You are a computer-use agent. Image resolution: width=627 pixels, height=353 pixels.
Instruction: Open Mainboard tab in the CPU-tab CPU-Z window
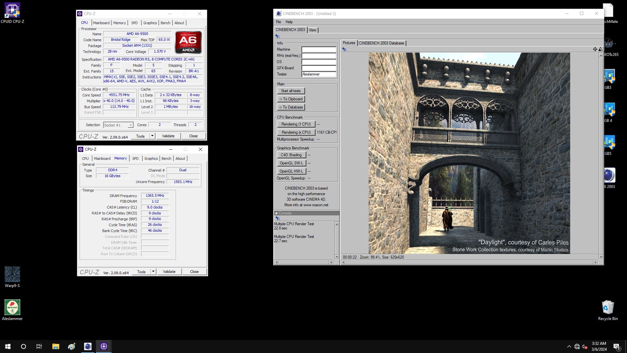coord(101,23)
